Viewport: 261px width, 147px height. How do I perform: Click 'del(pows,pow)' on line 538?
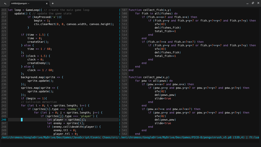point(165,120)
